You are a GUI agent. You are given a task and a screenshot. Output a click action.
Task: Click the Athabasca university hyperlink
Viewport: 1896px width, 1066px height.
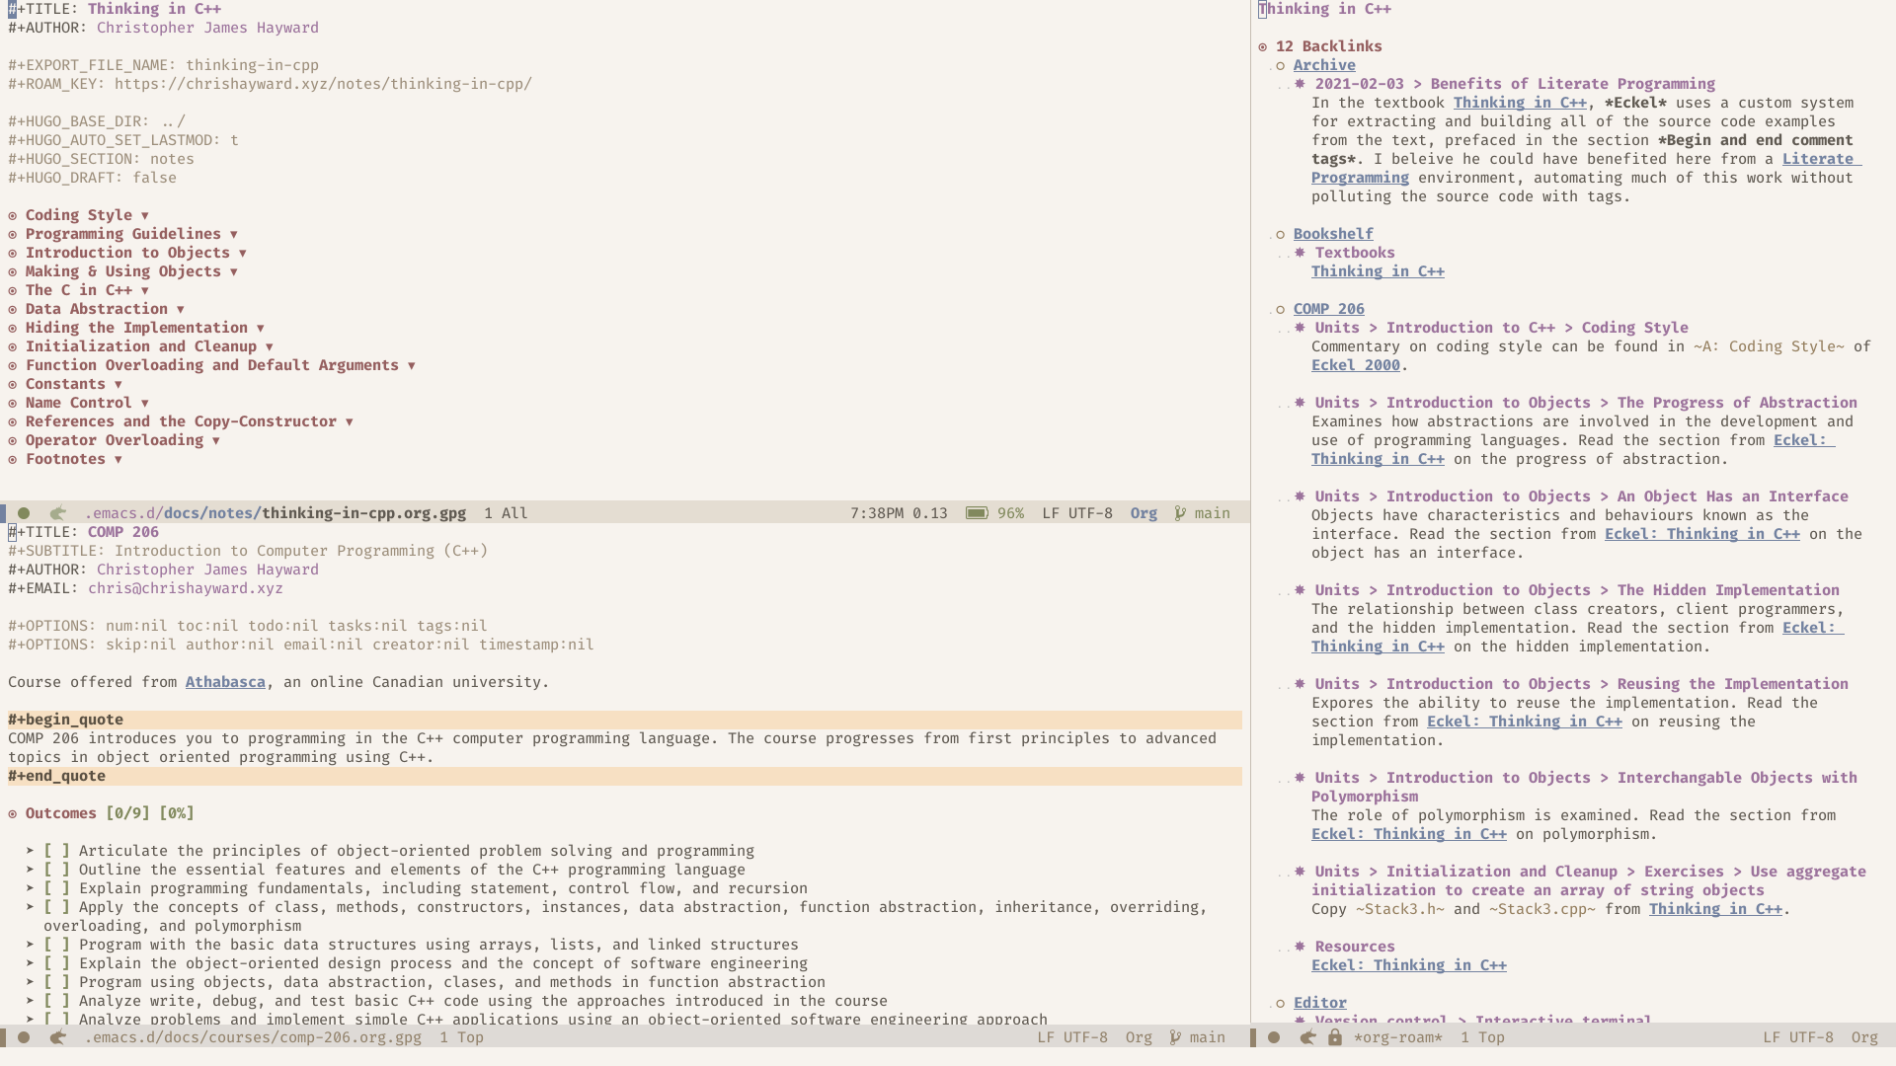(x=225, y=681)
